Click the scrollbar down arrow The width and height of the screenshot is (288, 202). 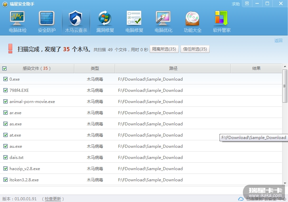click(x=285, y=183)
